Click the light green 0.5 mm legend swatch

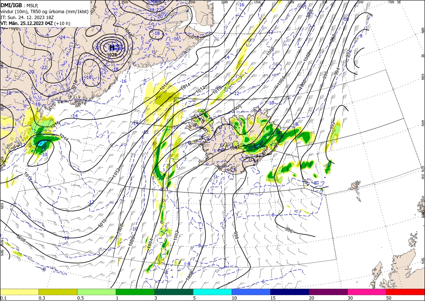point(96,292)
